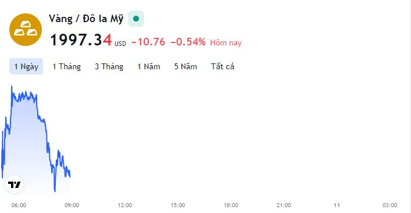Screen dimensions: 411x213
Task: Select the 1 Ngày time range
Action: (x=26, y=66)
